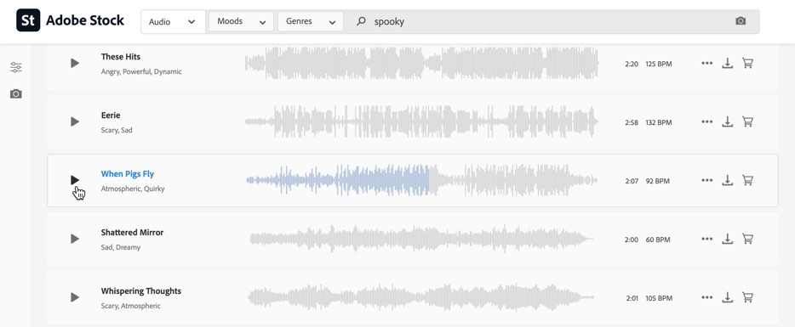Click the Adobe Stock logo
This screenshot has width=795, height=327.
[x=70, y=20]
